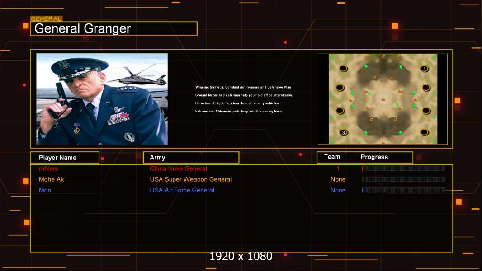This screenshot has width=482, height=271.
Task: Click USA Super Weapon General army entry
Action: click(191, 179)
